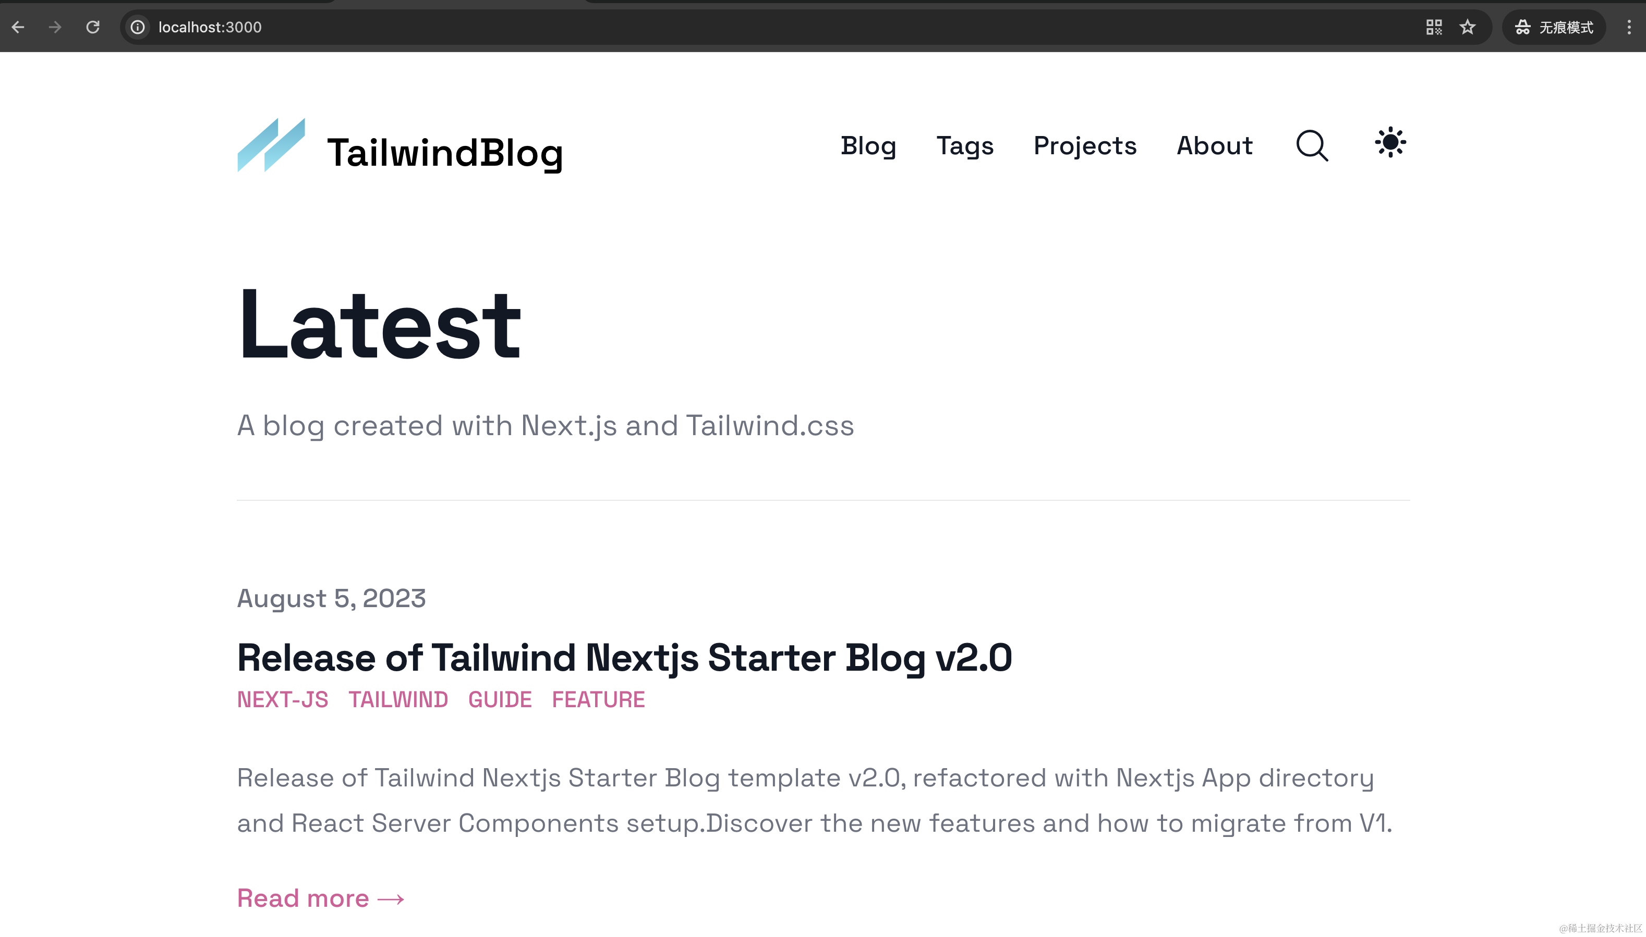Bookmark this page with the star icon
Viewport: 1646px width, 937px height.
(x=1468, y=27)
